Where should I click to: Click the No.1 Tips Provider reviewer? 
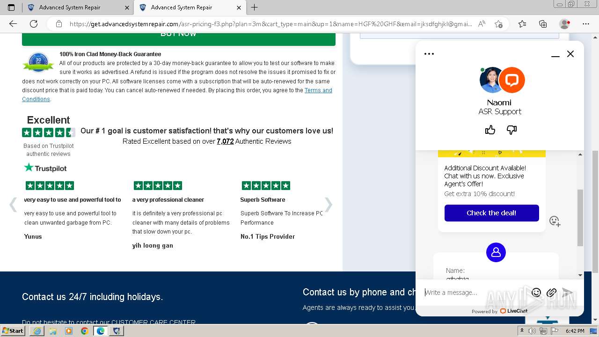268,236
